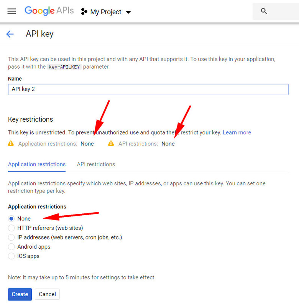Click the project hexagon icon

pos(84,12)
